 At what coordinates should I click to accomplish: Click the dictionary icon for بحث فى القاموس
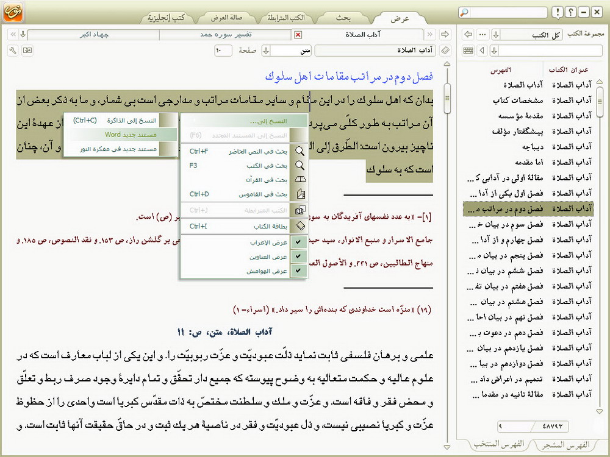pos(300,194)
